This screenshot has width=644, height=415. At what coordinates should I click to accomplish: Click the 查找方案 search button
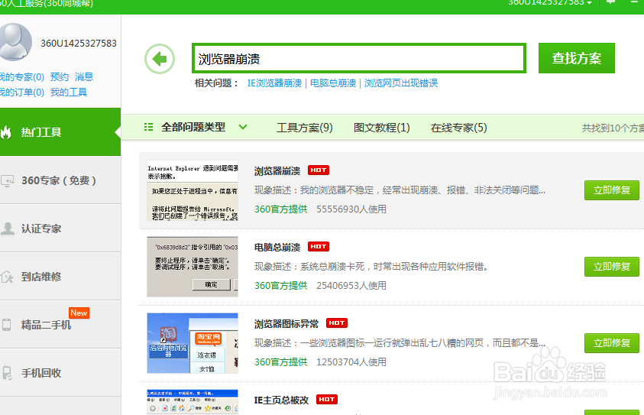point(577,58)
